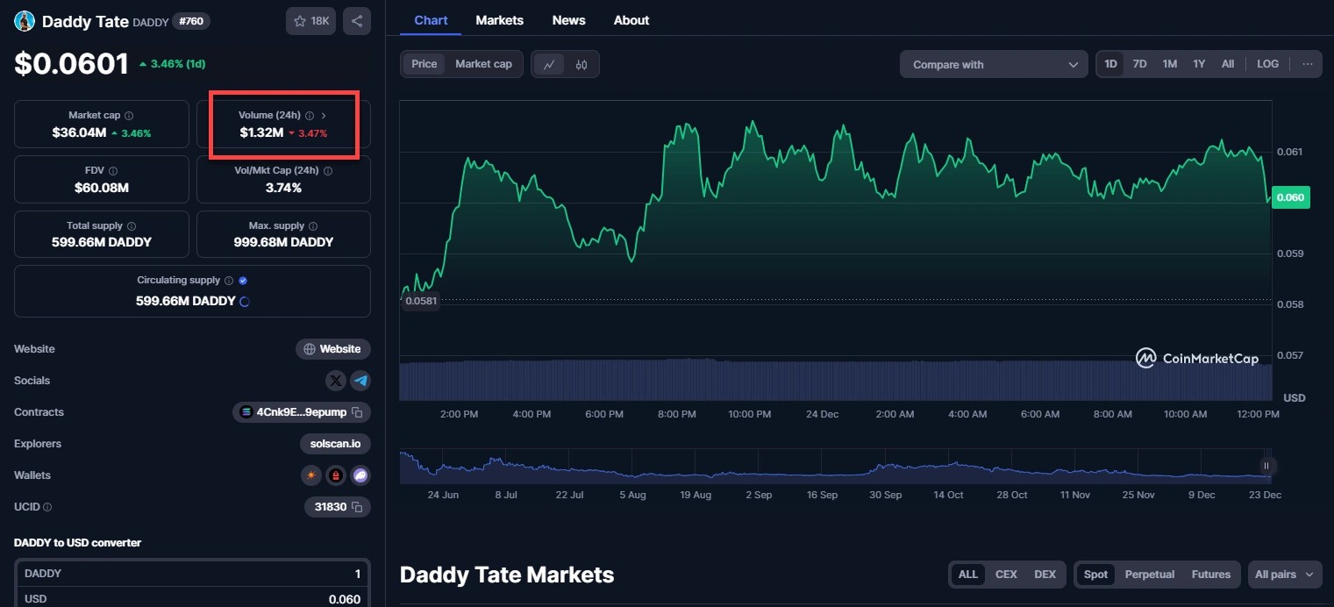Switch to the Markets tab
This screenshot has width=1334, height=607.
point(499,20)
